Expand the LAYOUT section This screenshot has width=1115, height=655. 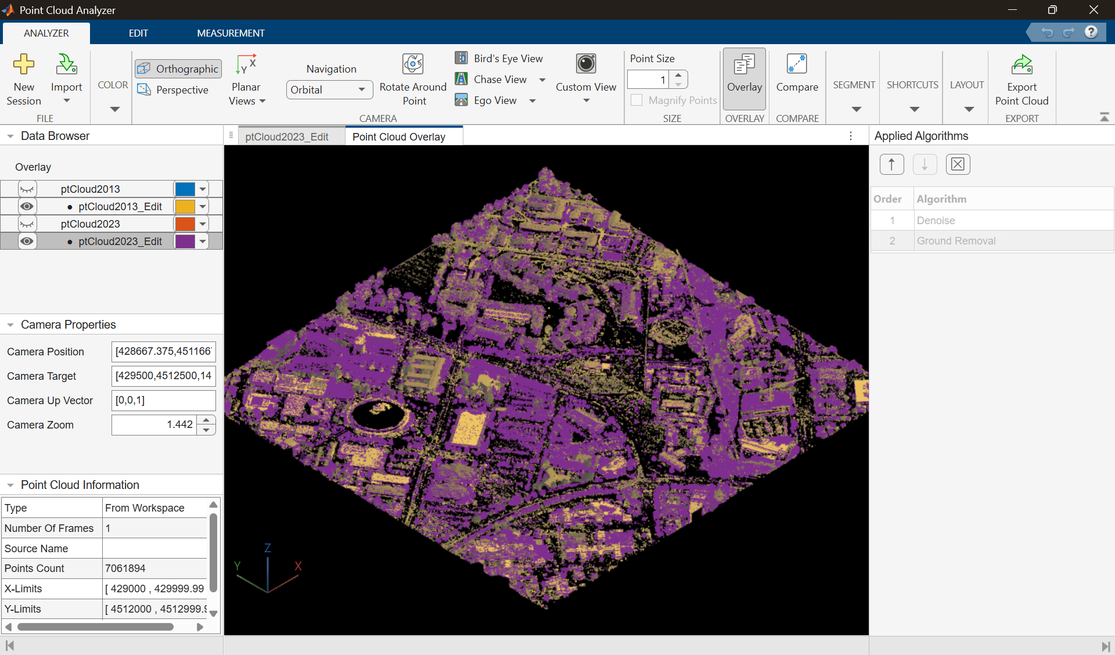coord(969,109)
